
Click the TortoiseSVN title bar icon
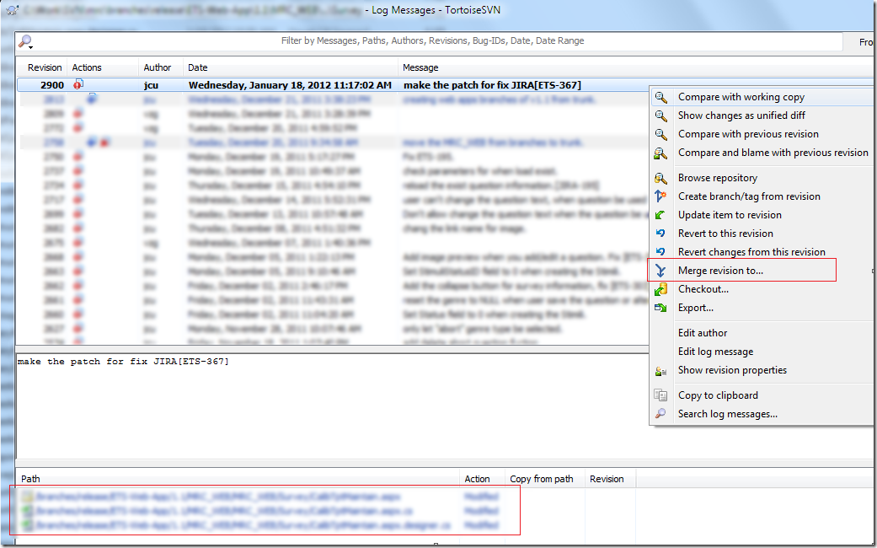(13, 10)
